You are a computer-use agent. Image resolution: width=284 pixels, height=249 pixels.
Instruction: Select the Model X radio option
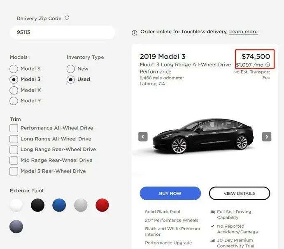(14, 90)
